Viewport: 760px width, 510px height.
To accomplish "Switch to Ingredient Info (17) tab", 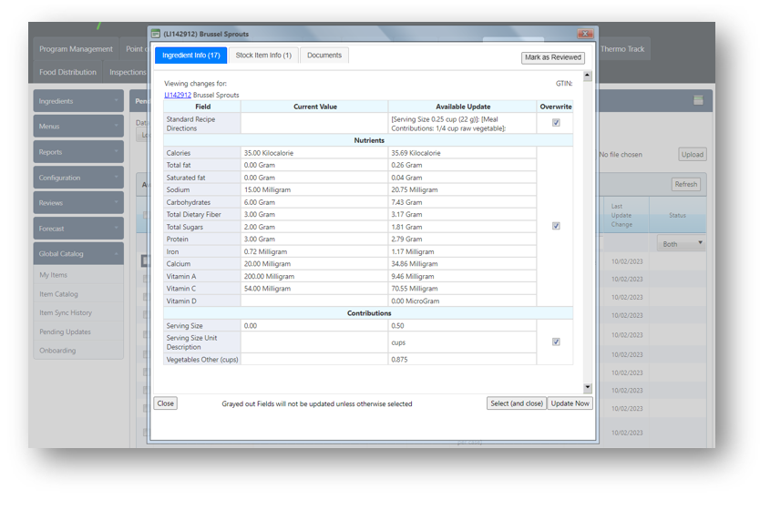I will (191, 56).
